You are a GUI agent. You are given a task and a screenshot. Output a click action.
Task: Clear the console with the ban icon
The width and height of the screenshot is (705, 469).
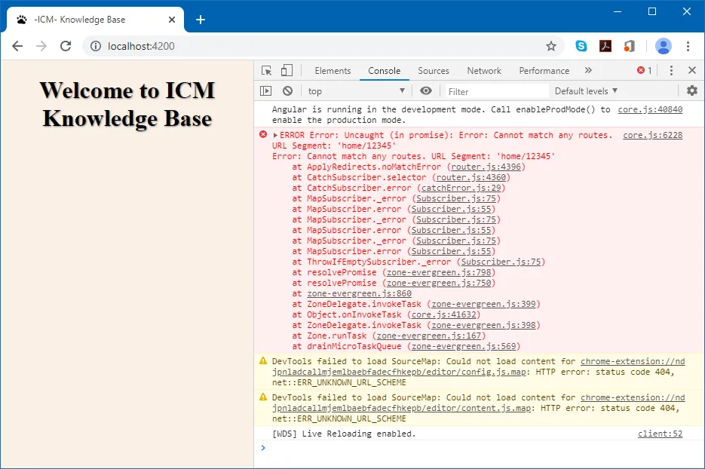click(x=288, y=90)
